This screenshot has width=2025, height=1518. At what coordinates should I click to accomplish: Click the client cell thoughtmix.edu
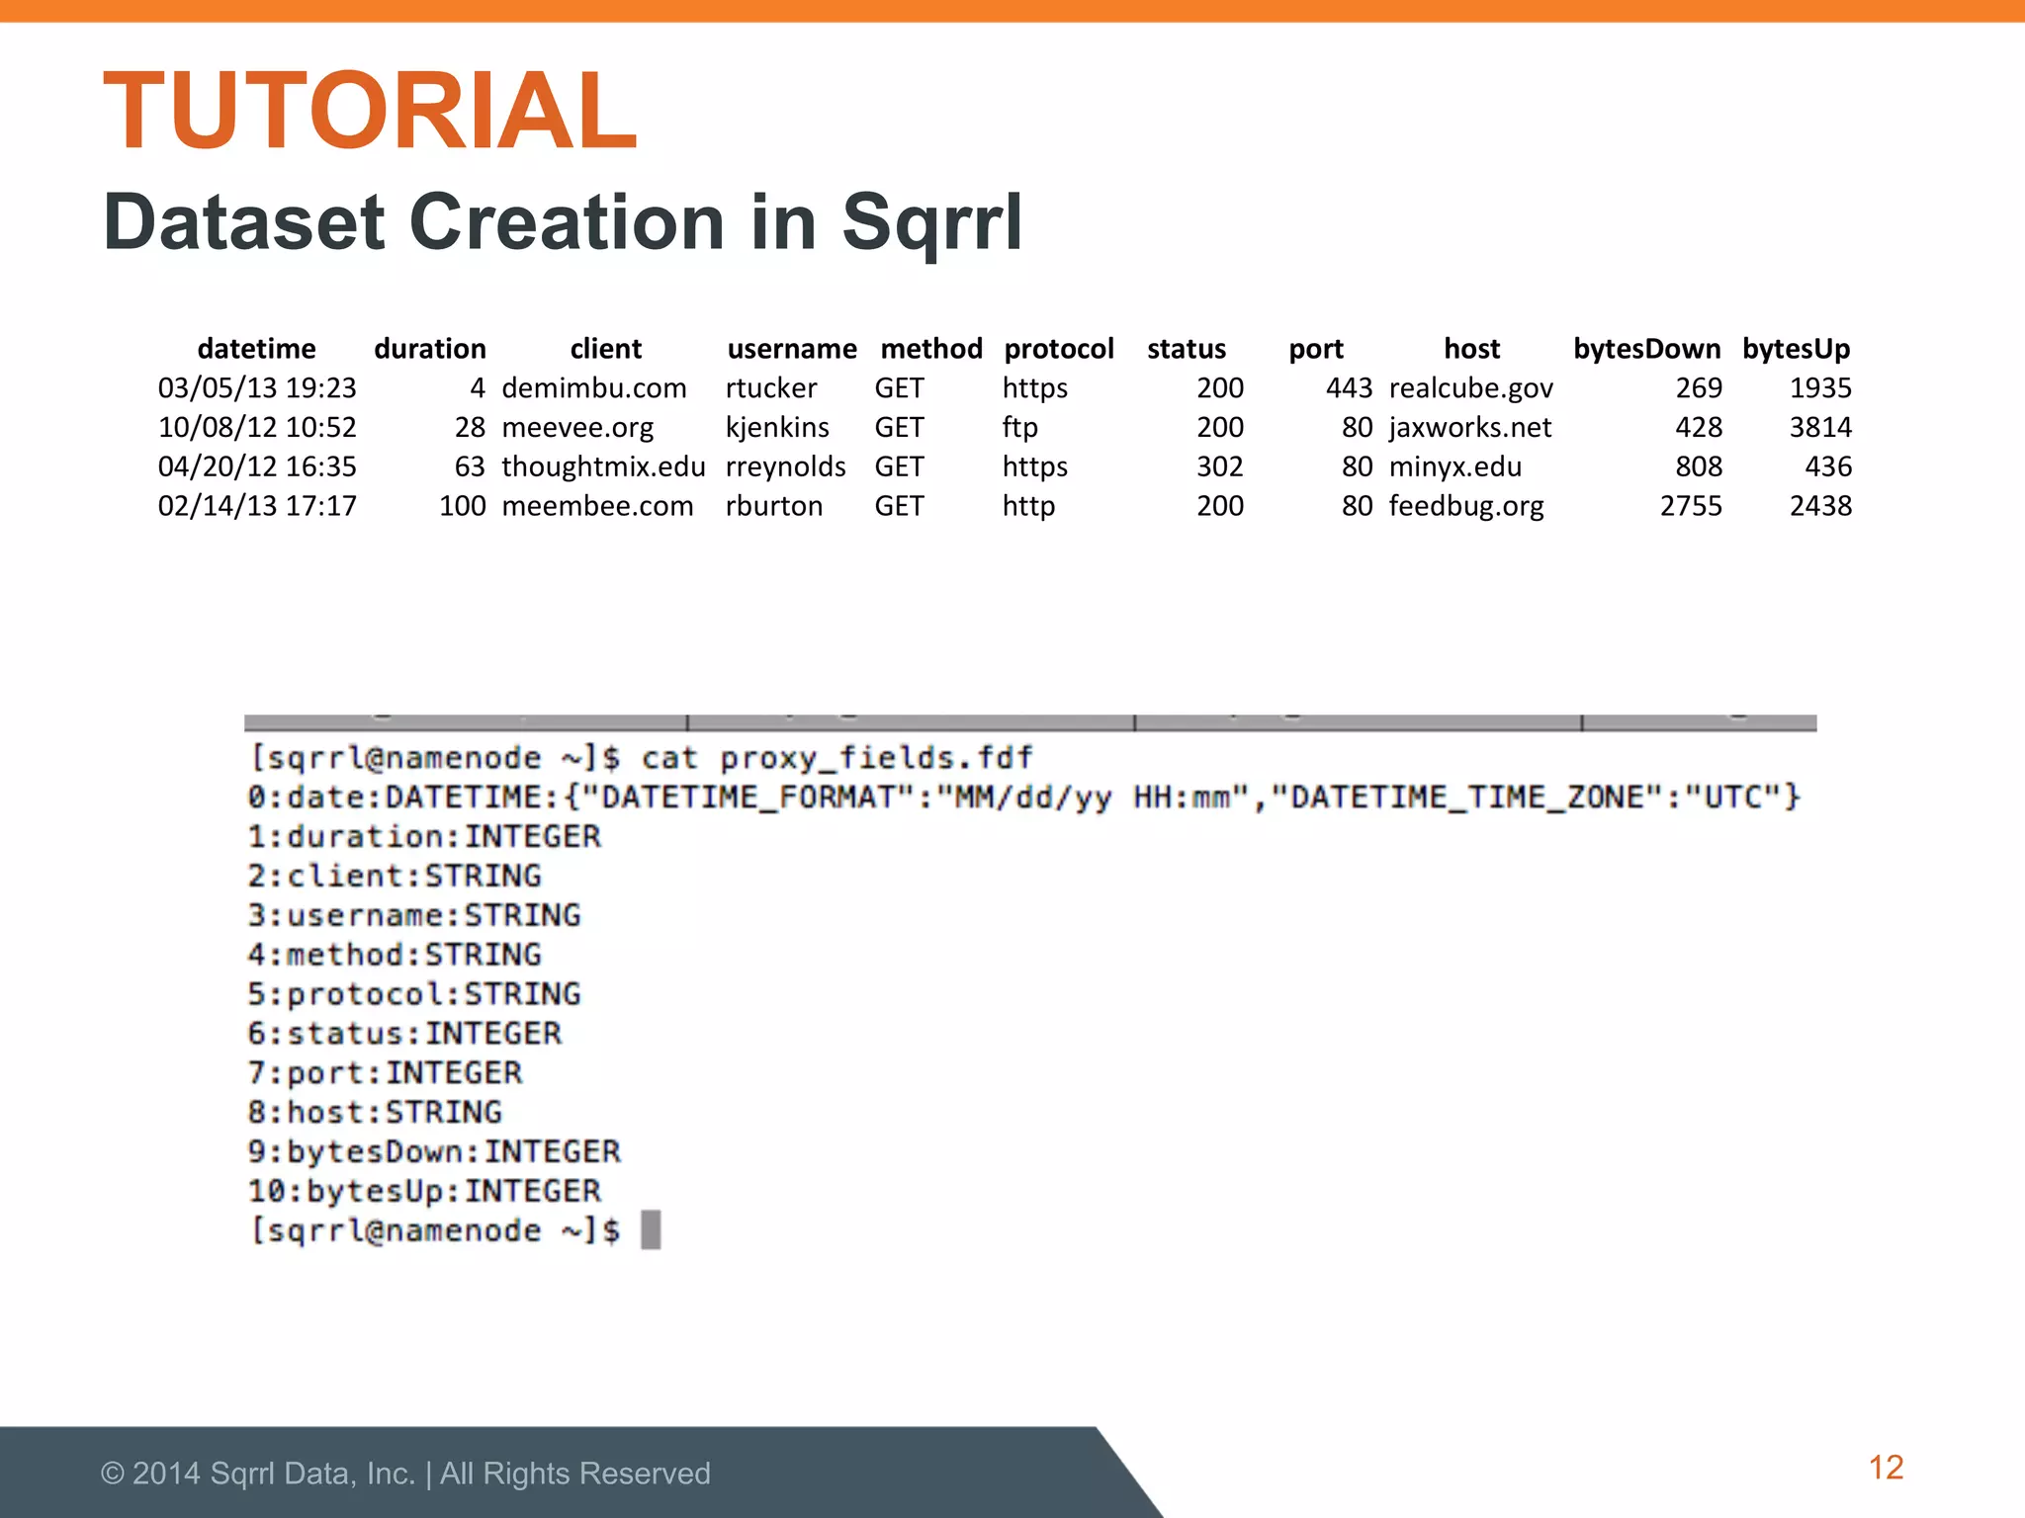(604, 467)
